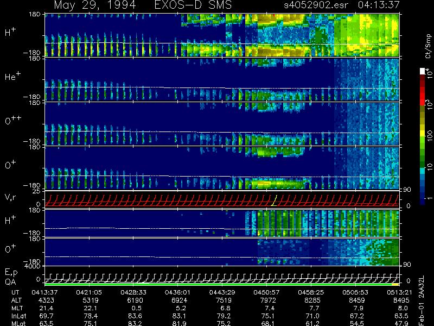Click MLT value '6.8'
The image size is (434, 326).
(226, 308)
